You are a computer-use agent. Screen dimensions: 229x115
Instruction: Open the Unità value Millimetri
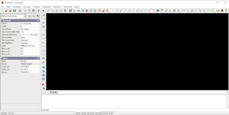30,46
